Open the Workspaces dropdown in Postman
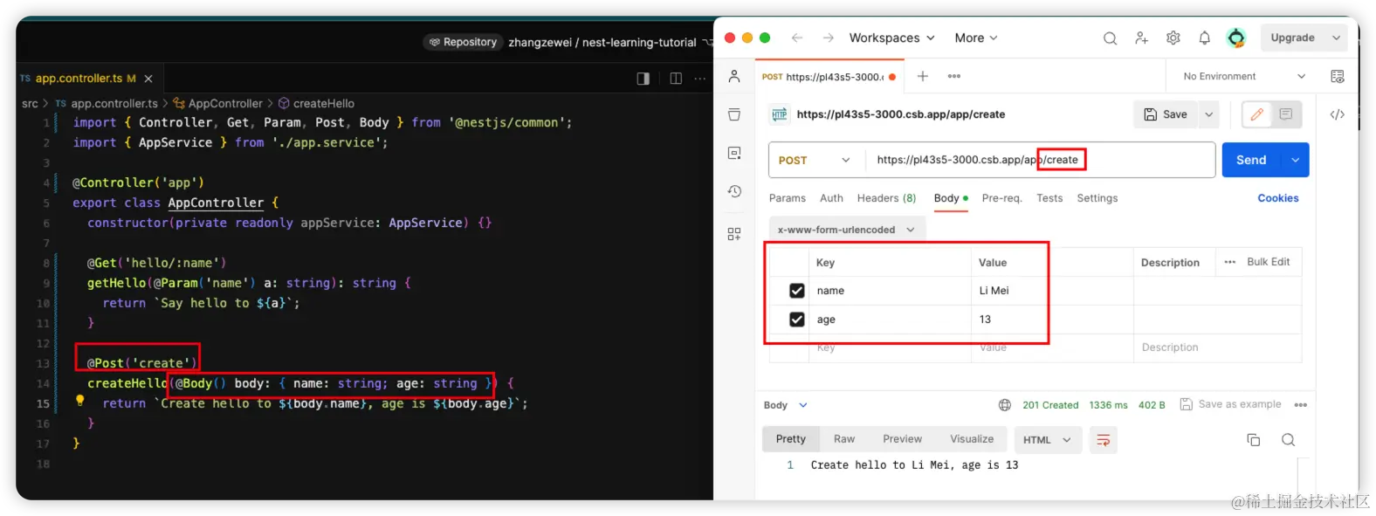The image size is (1376, 516). point(891,38)
